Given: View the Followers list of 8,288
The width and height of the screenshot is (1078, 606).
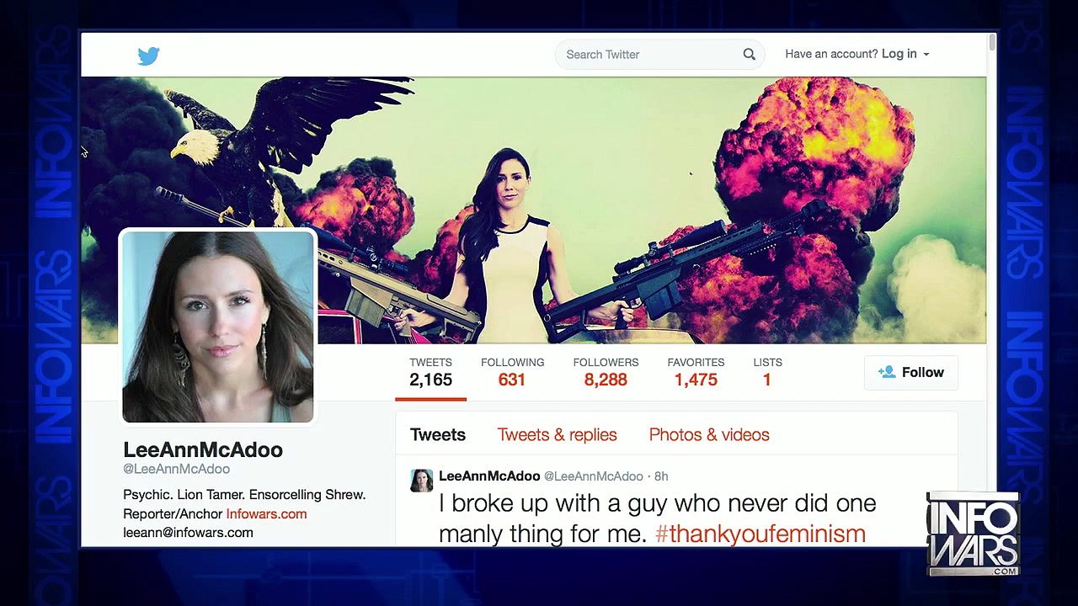Looking at the screenshot, I should [606, 372].
